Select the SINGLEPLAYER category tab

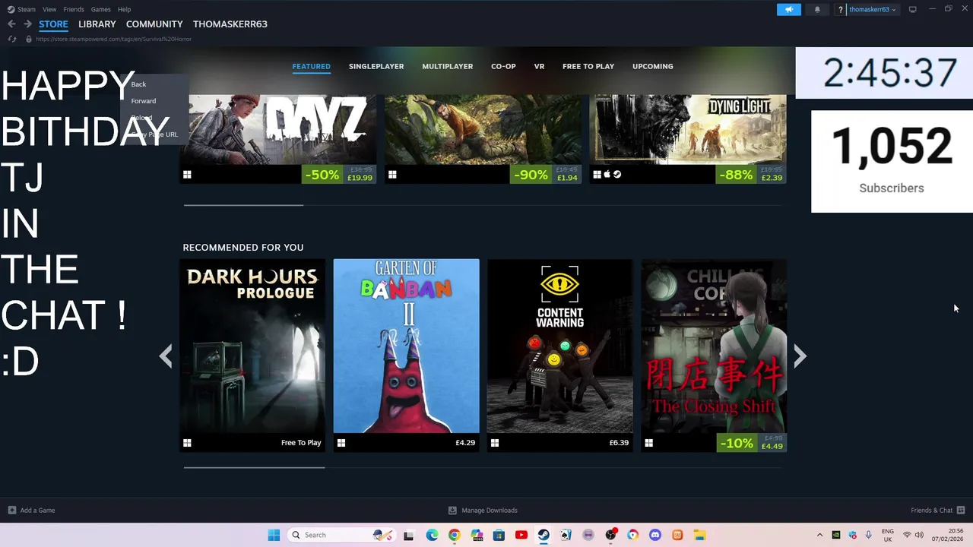coord(376,66)
